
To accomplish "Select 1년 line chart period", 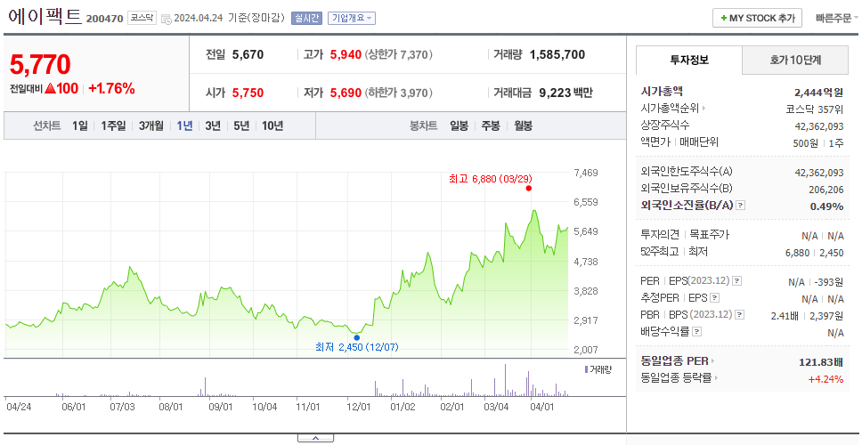I will [x=184, y=125].
